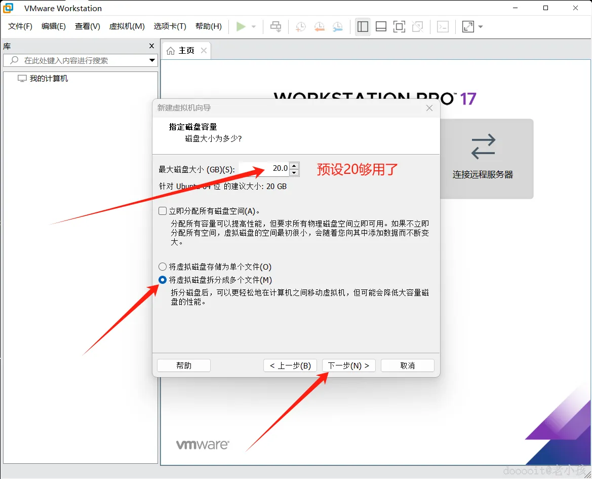
Task: Enable 立即分配所有磁盘空间 checkbox
Action: 163,211
